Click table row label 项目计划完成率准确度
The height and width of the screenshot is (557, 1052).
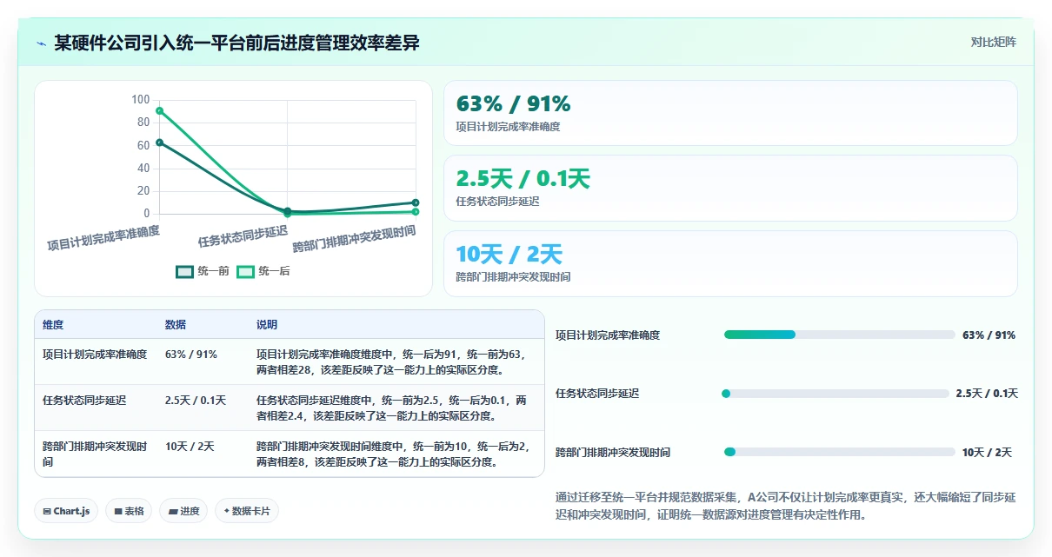(95, 355)
